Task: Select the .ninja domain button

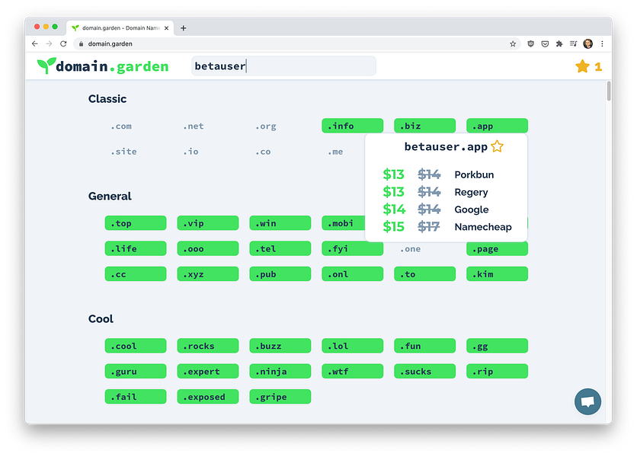Action: tap(280, 371)
